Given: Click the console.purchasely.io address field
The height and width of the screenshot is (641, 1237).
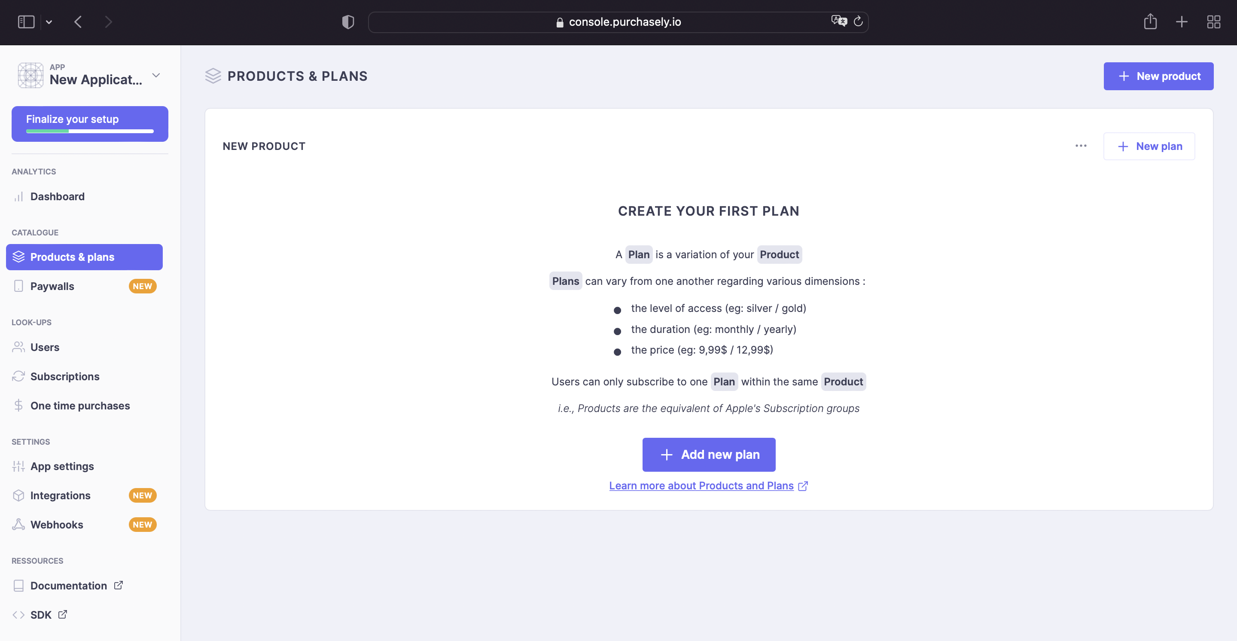Looking at the screenshot, I should point(618,22).
